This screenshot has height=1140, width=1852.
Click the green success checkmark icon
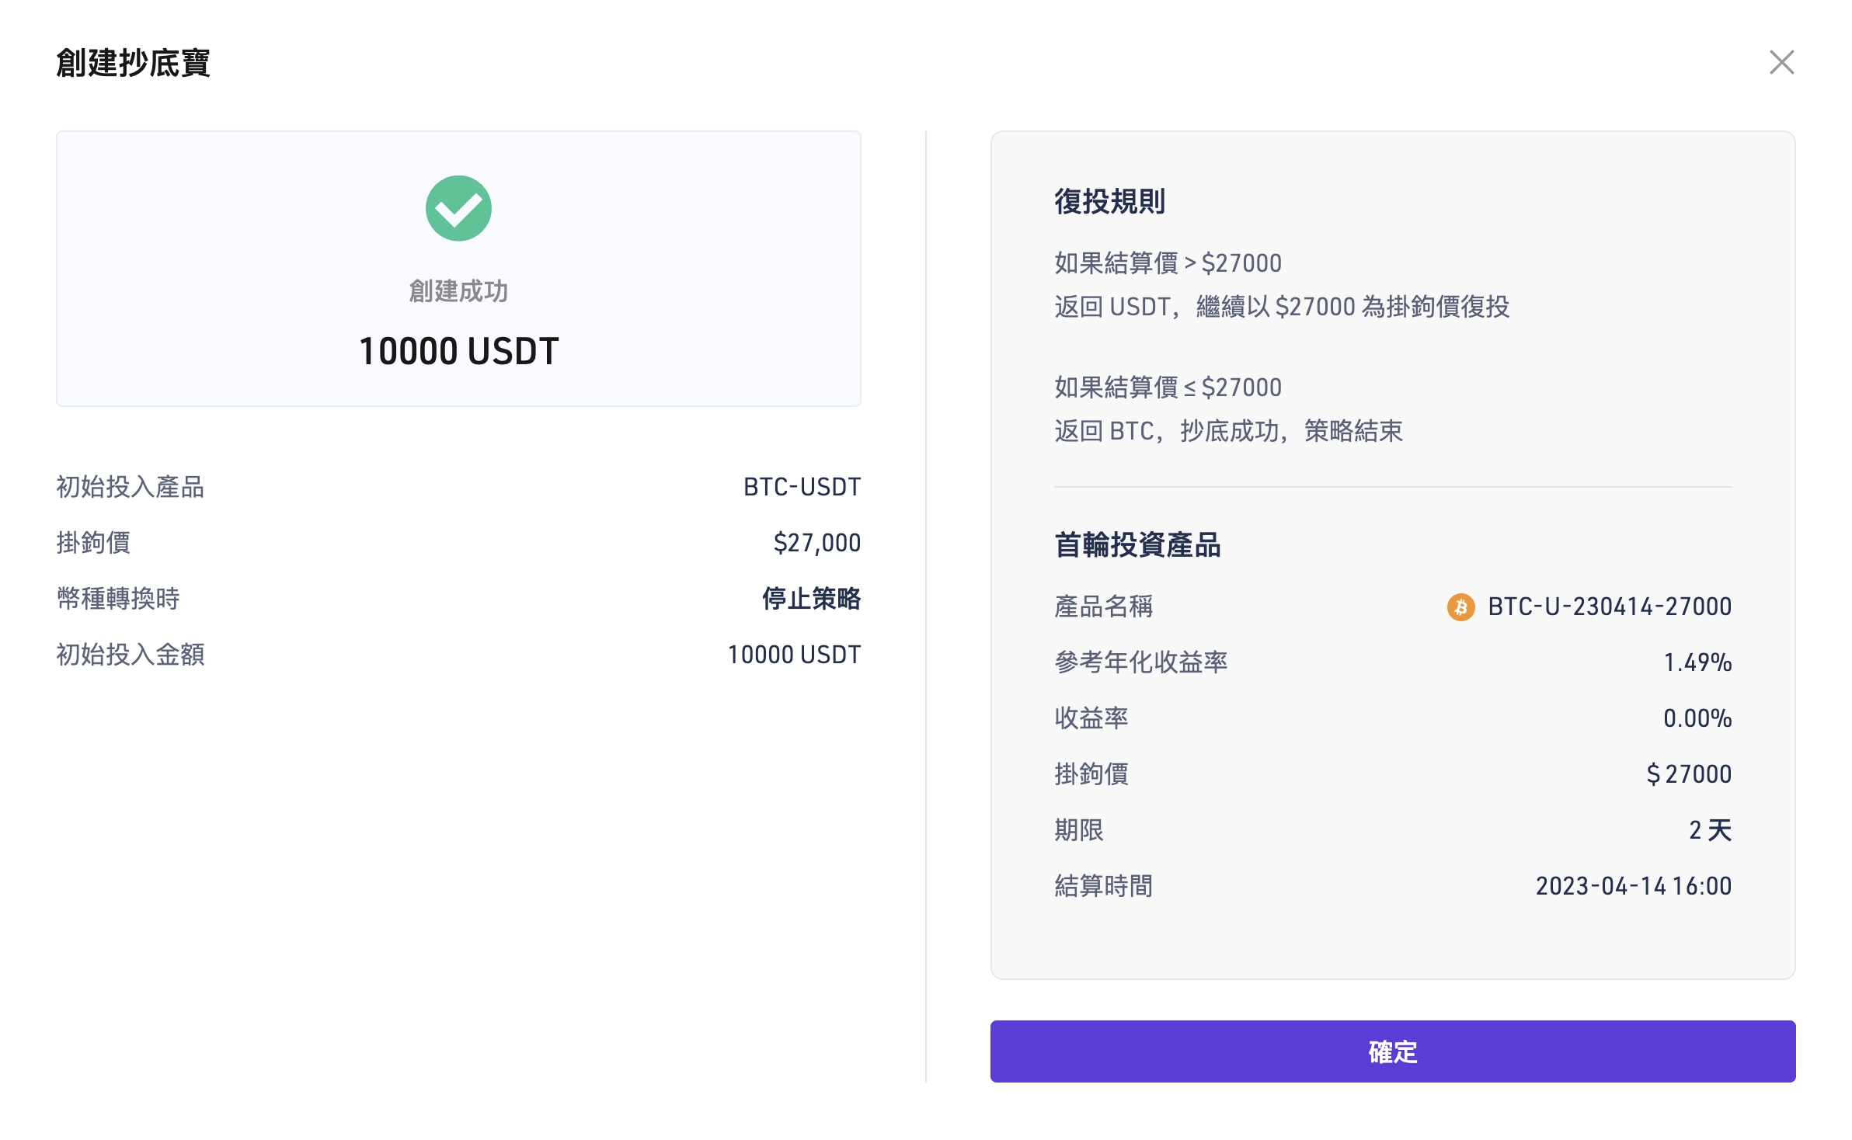[x=458, y=208]
